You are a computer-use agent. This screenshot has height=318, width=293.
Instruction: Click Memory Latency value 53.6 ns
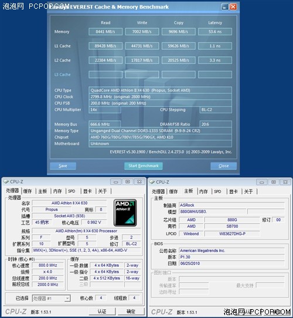pyautogui.click(x=215, y=32)
